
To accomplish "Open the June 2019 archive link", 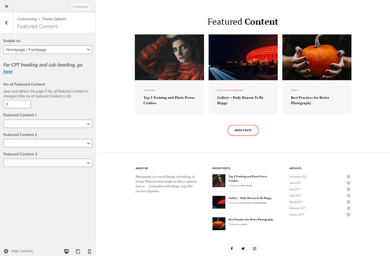I will 295,183.
